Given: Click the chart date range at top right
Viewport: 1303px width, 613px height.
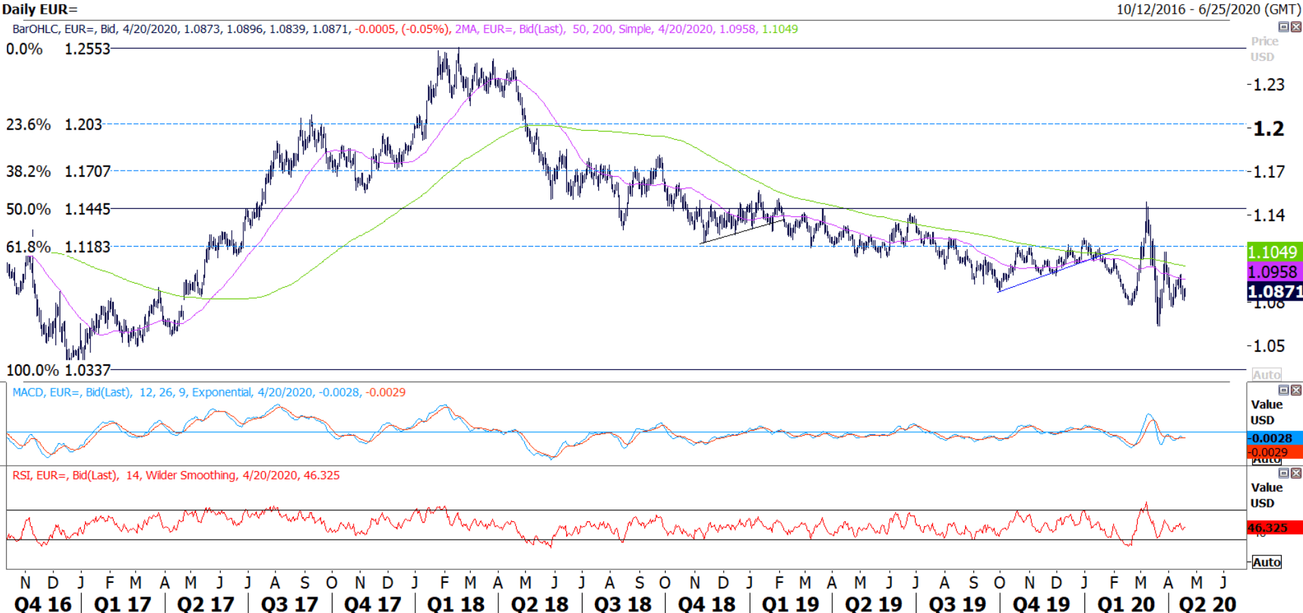Looking at the screenshot, I should pos(1208,10).
